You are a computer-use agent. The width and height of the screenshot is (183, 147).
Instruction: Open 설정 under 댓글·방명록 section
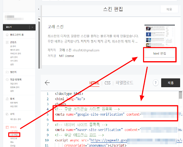pos(12,91)
